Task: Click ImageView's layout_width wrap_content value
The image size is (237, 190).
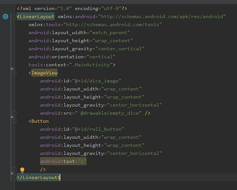Action: coord(121,89)
